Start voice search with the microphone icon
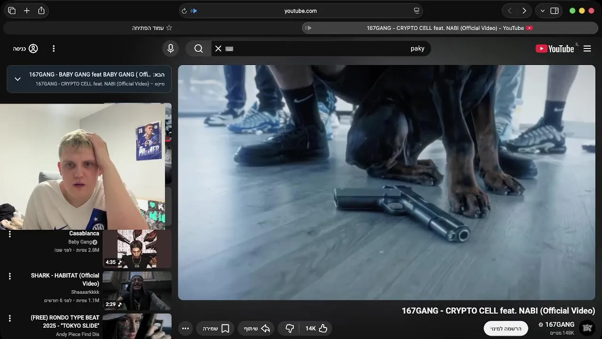Screen dimensions: 602x339 pos(171,48)
